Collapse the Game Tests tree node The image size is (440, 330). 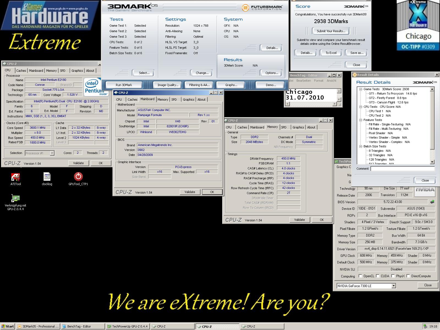point(361,89)
